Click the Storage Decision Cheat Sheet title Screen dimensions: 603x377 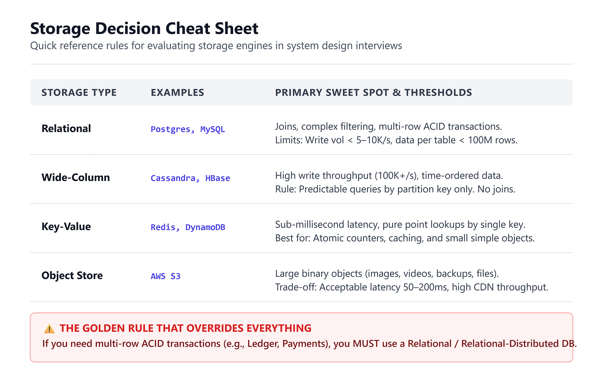point(144,29)
